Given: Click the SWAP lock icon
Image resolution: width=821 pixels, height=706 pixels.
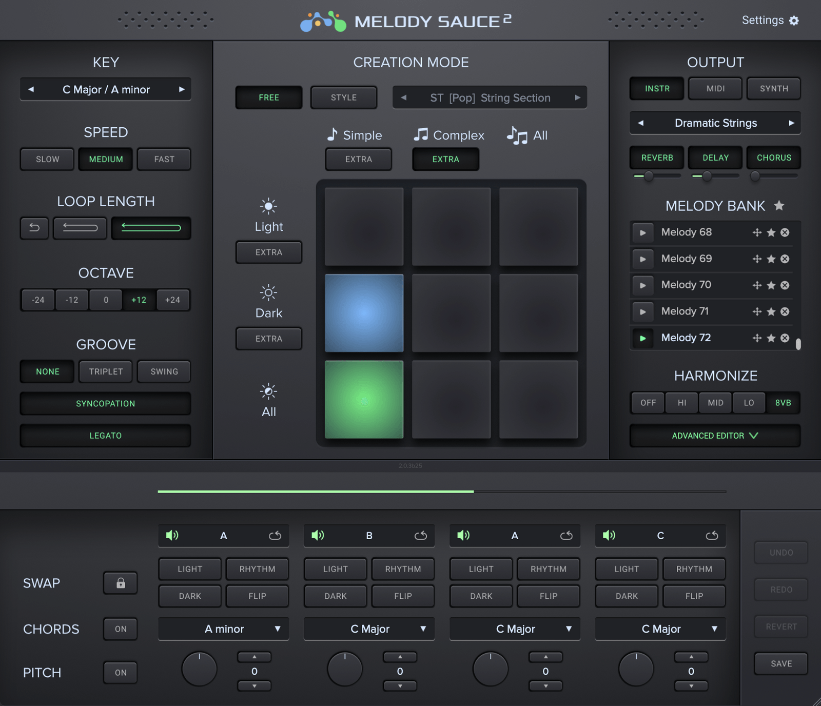Looking at the screenshot, I should pos(120,583).
